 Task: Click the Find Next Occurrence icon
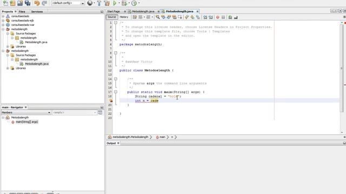169,17
